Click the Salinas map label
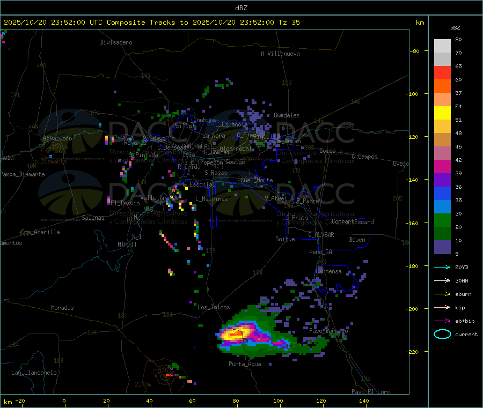483x408 pixels. click(93, 218)
